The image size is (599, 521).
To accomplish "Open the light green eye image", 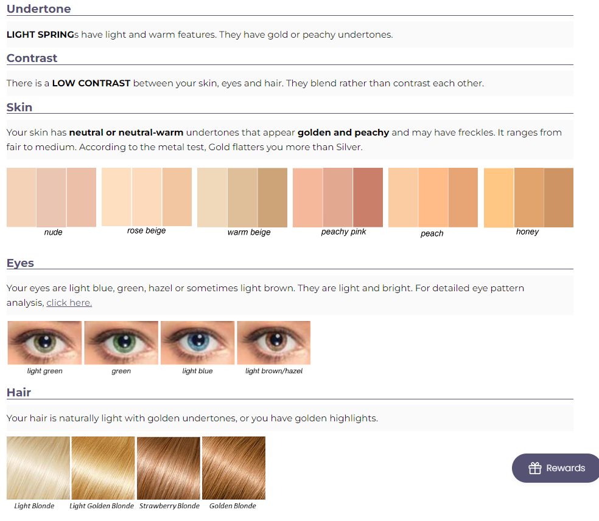I will point(44,343).
